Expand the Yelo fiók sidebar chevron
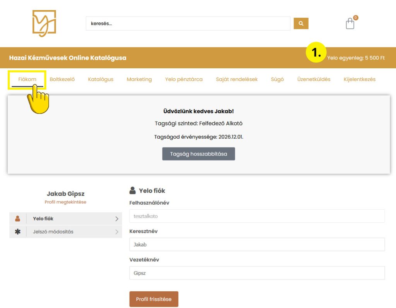The height and width of the screenshot is (308, 396). [x=117, y=219]
